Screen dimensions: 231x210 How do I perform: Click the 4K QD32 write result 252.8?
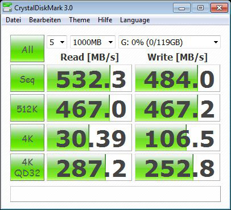coord(178,167)
